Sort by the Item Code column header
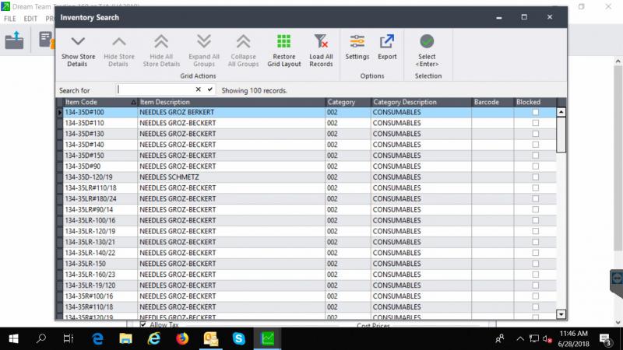 click(97, 103)
